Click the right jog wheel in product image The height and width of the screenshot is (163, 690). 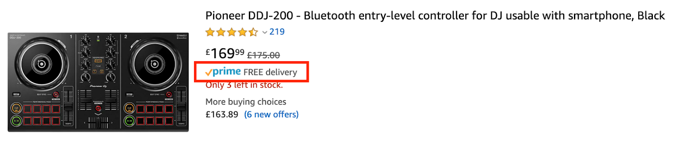coord(154,64)
